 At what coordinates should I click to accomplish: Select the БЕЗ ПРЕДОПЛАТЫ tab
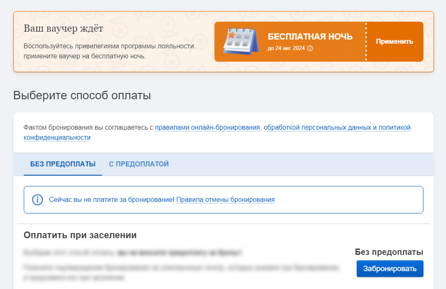click(63, 164)
